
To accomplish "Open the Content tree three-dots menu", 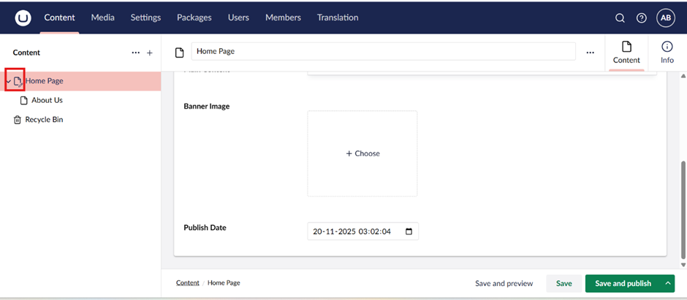I will tap(135, 53).
